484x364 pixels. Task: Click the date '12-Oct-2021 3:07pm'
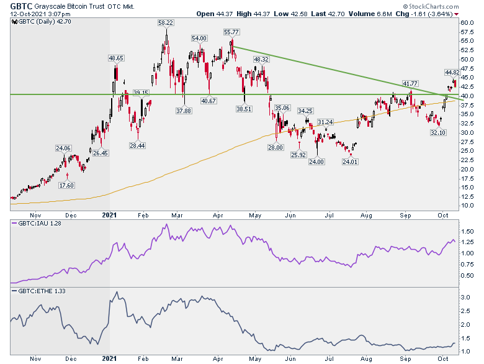40,14
